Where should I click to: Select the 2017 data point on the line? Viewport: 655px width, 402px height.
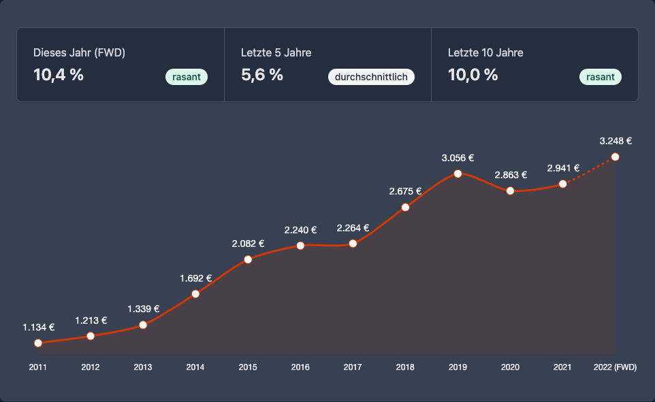353,244
